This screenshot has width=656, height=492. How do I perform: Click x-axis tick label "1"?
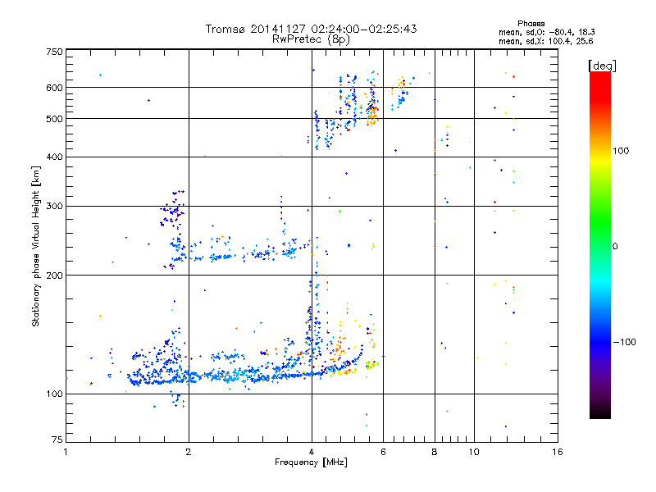click(66, 452)
